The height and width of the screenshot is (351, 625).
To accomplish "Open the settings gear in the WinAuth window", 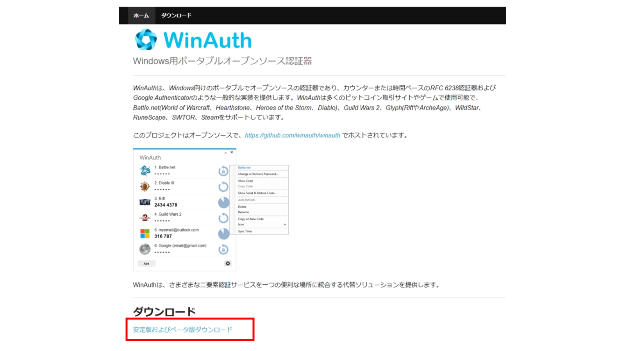I will tap(228, 264).
